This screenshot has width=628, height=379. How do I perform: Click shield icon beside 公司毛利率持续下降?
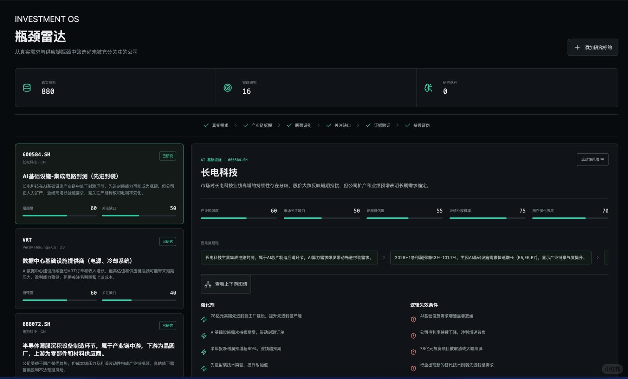click(413, 336)
